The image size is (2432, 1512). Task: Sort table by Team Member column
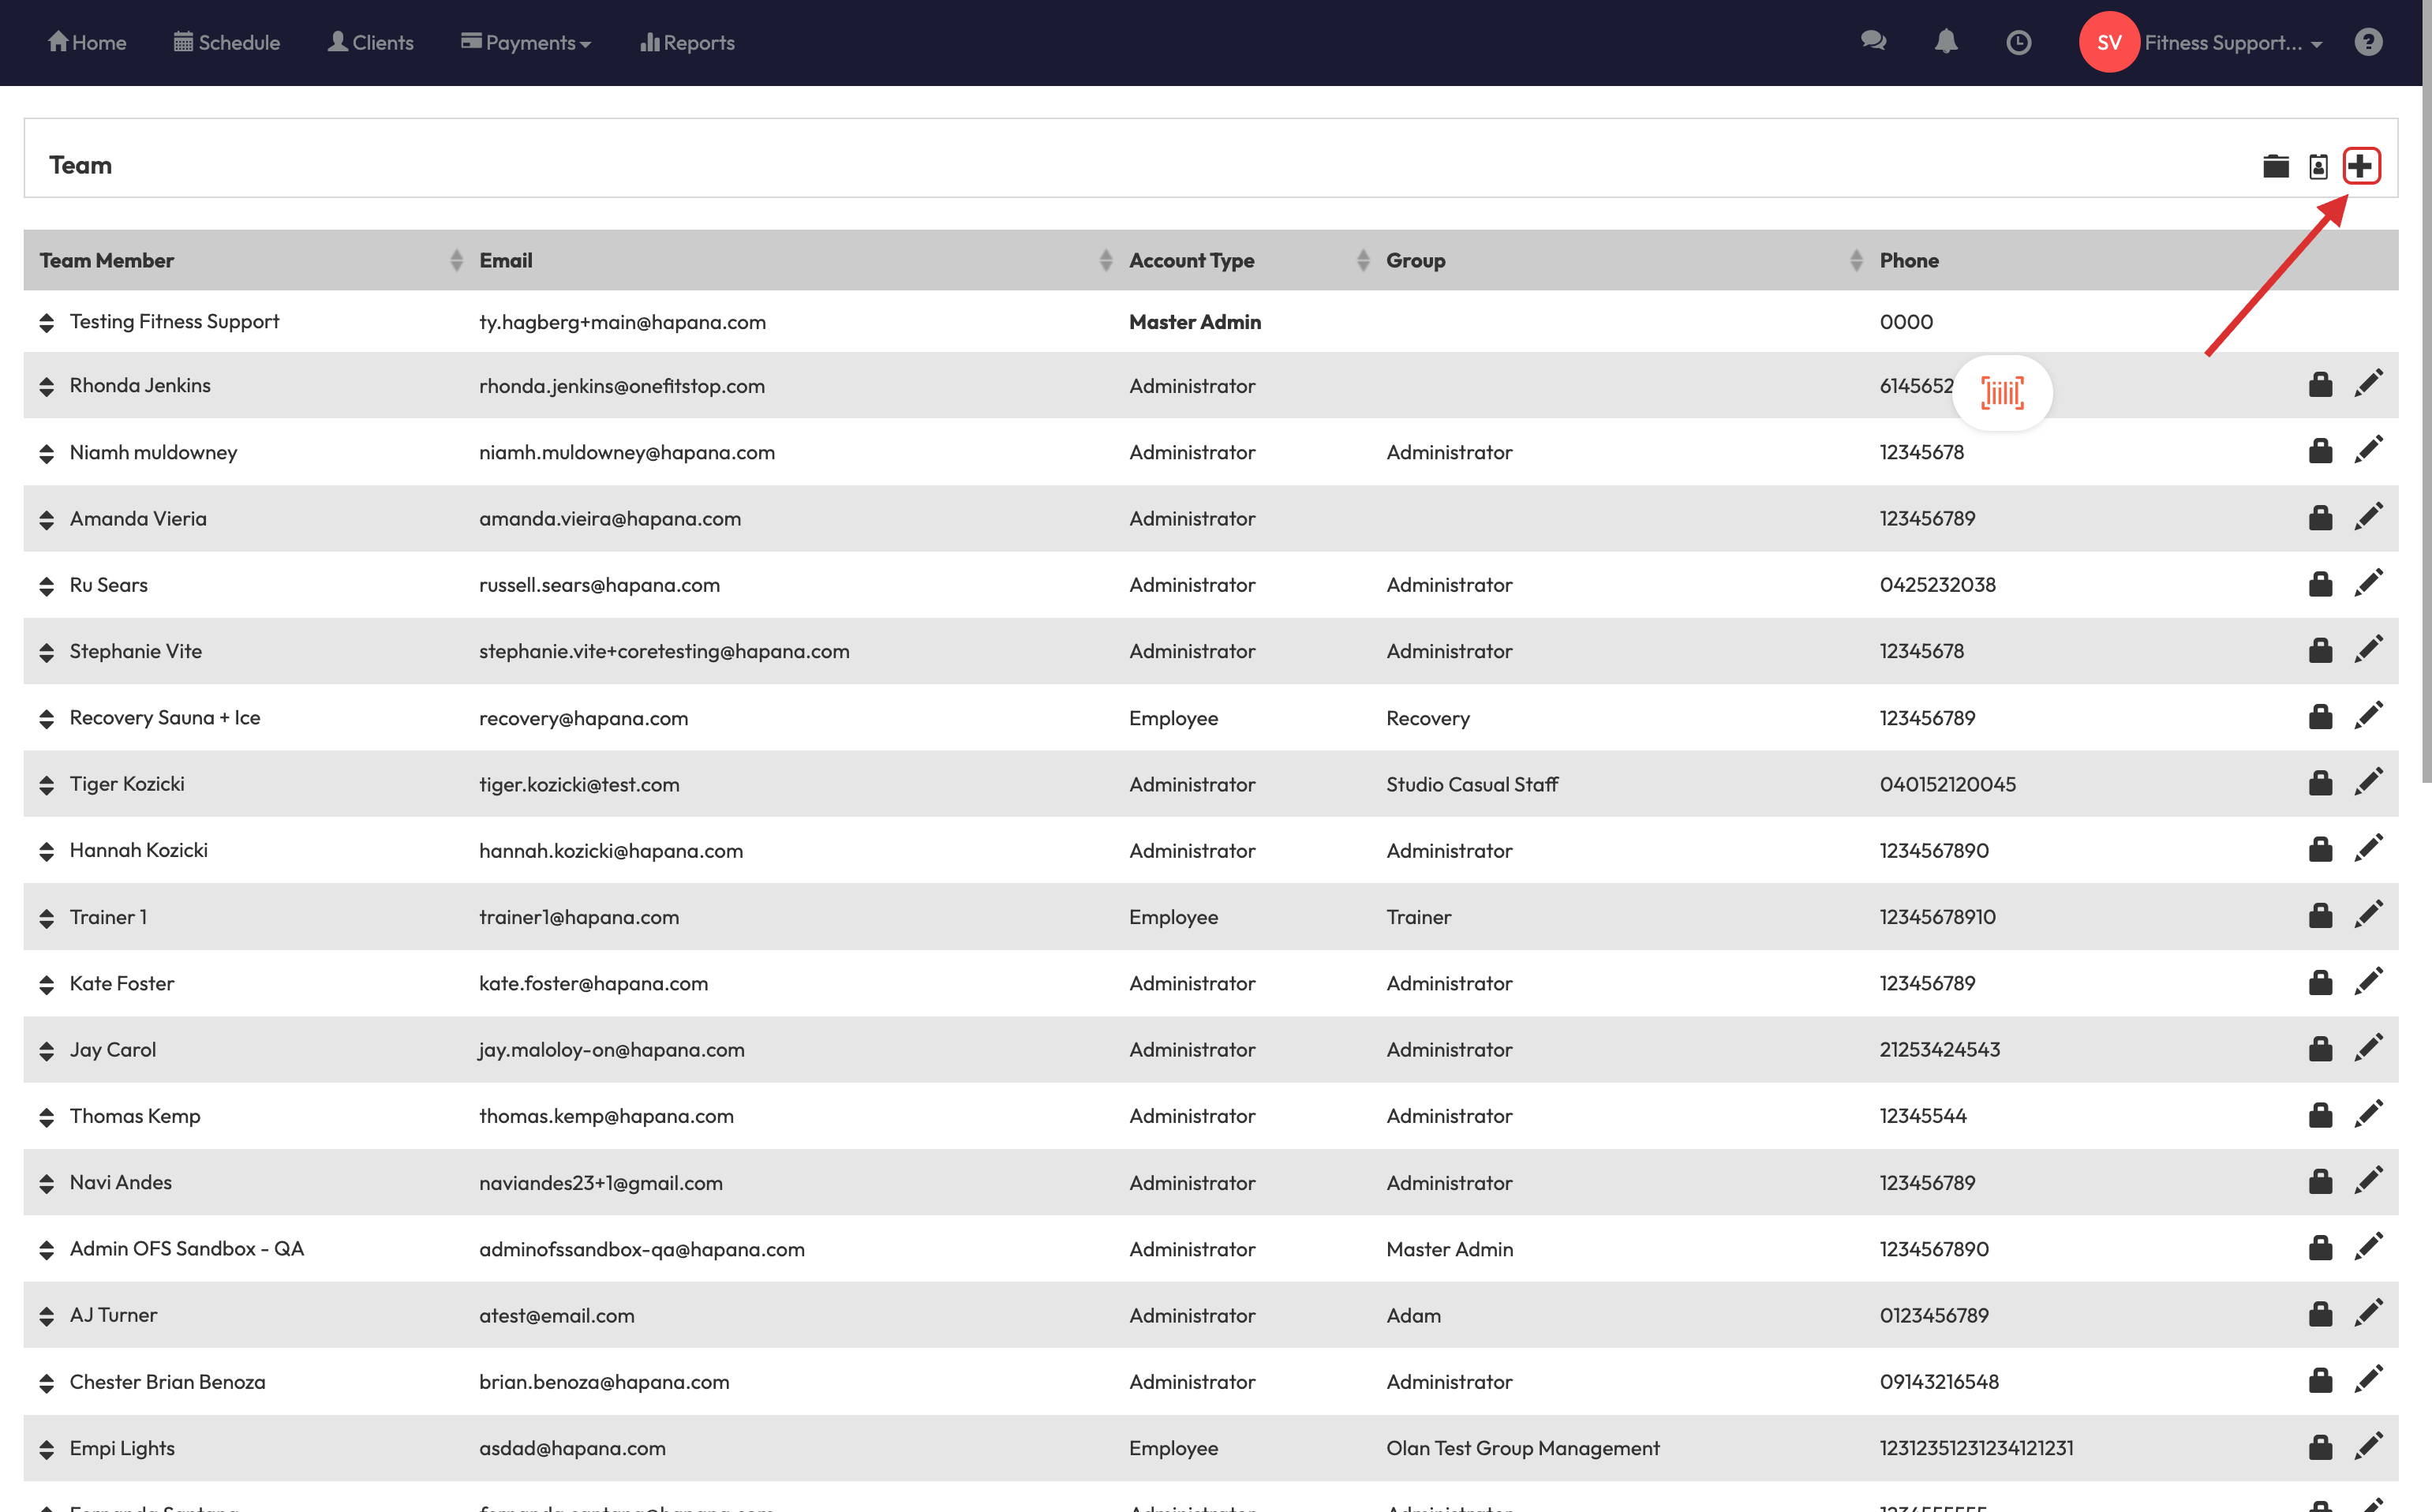point(456,260)
